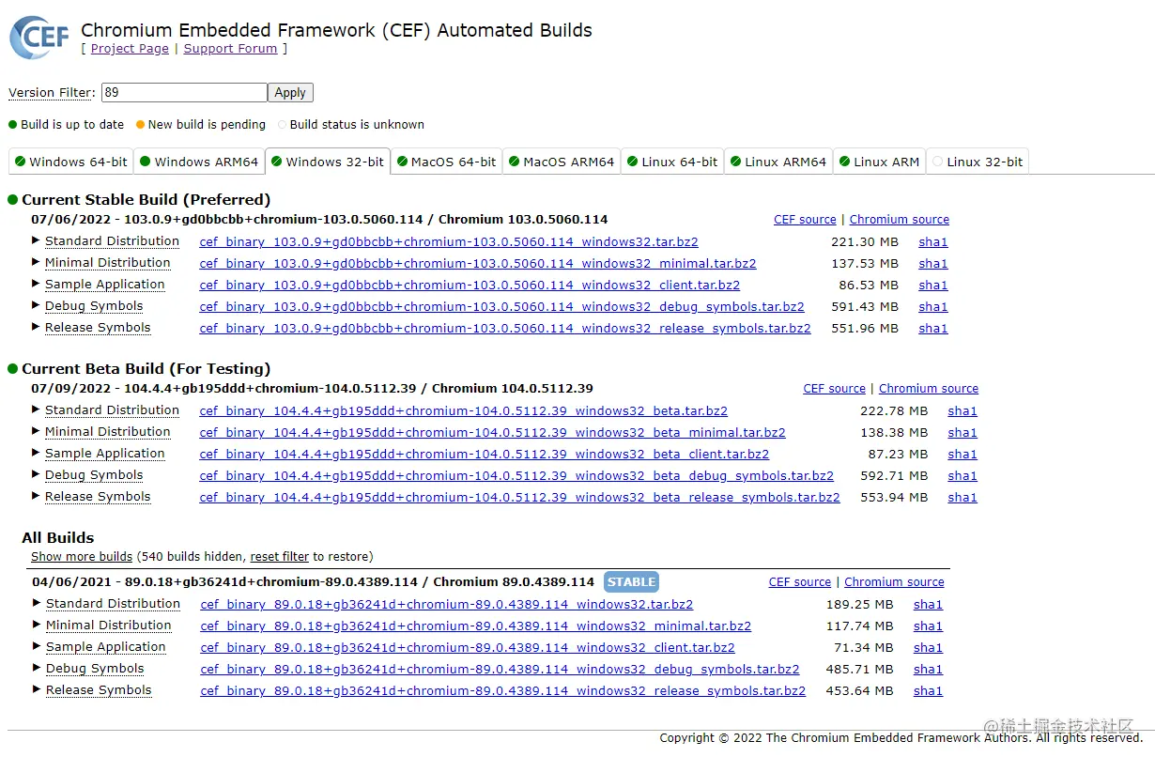This screenshot has height=757, width=1155.
Task: Open sha1 for the 591.43 MB file
Action: pyautogui.click(x=933, y=307)
